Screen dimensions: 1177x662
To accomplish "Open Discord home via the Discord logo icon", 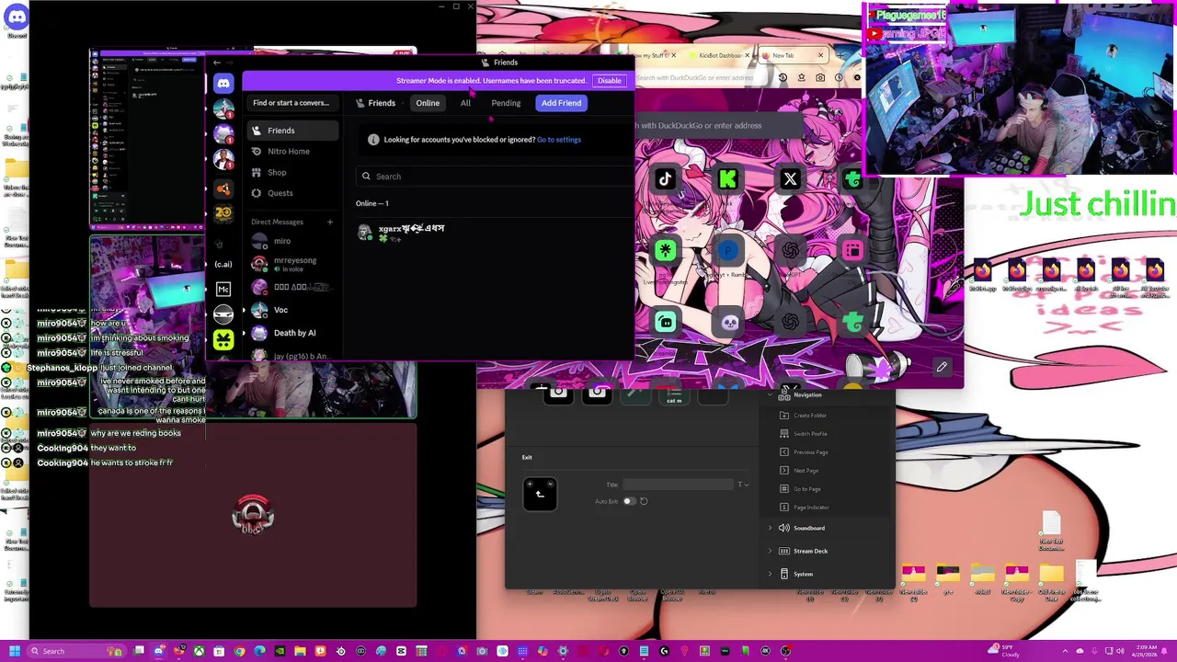I will coord(223,84).
